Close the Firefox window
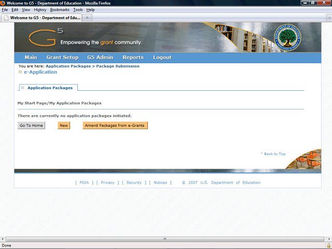Screen dimensions: 332x249 (324, 3)
